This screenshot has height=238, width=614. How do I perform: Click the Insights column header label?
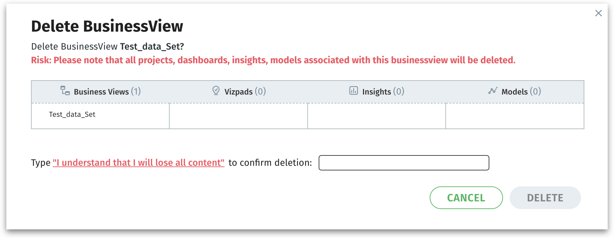point(377,92)
